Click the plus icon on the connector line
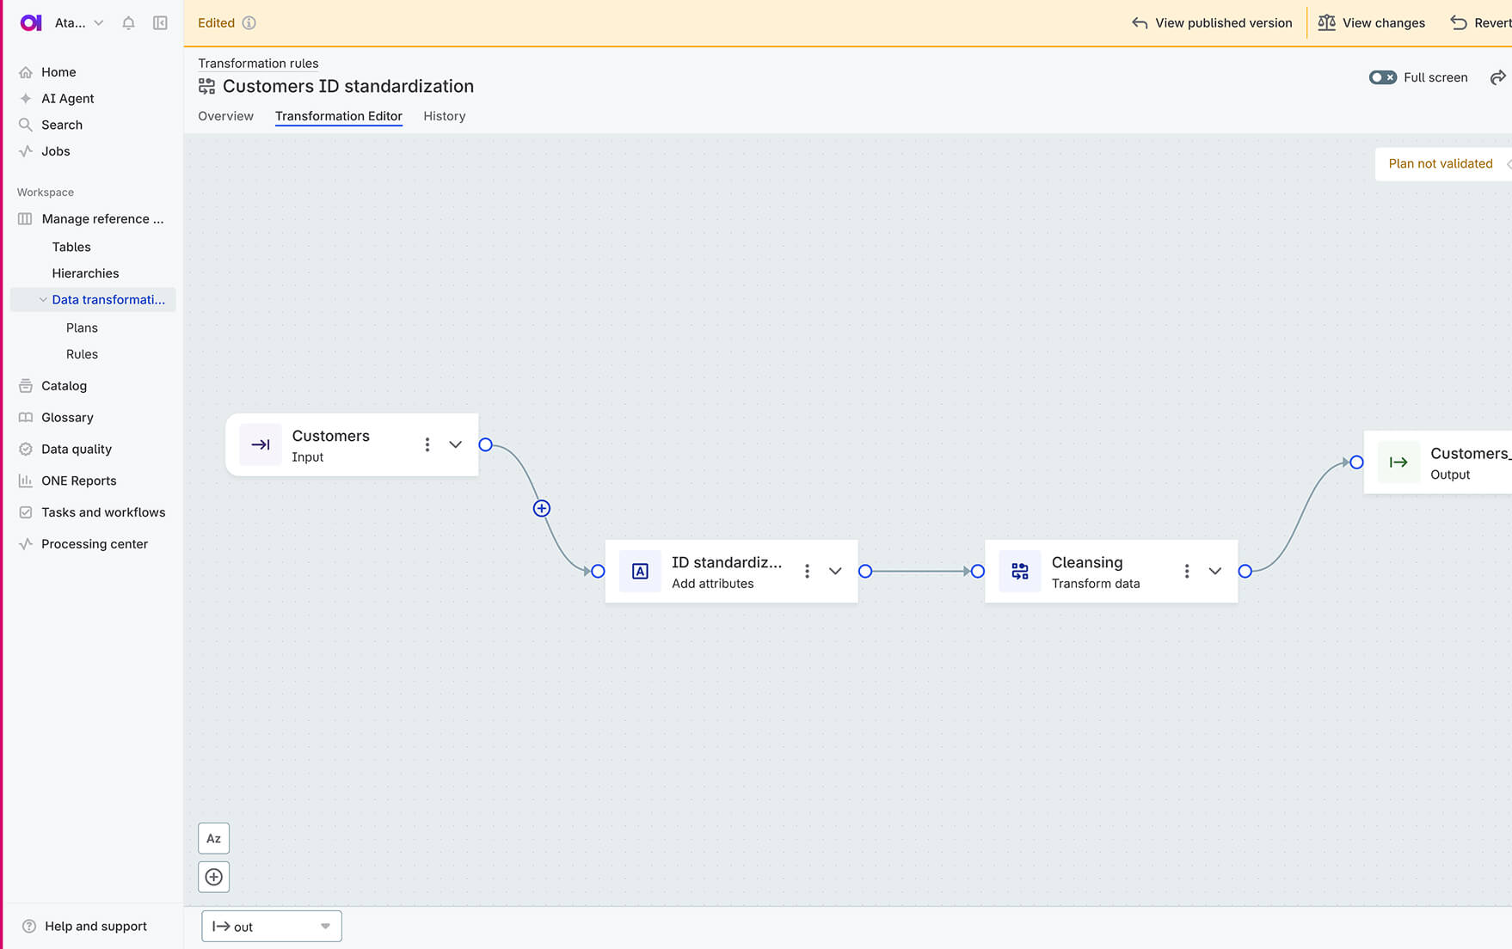The height and width of the screenshot is (949, 1512). tap(541, 508)
